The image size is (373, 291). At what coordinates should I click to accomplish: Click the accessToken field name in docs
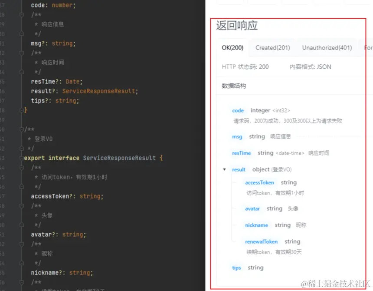[x=259, y=183]
